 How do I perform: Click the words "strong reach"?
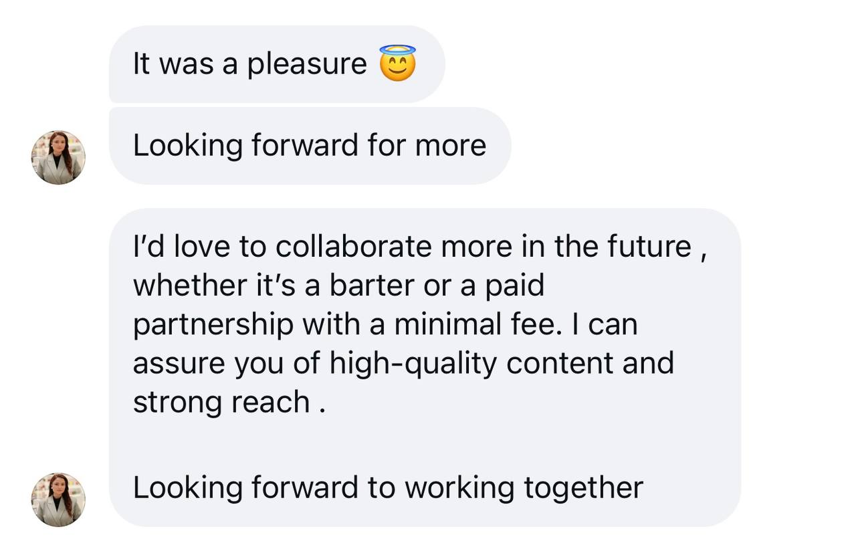[x=221, y=403]
